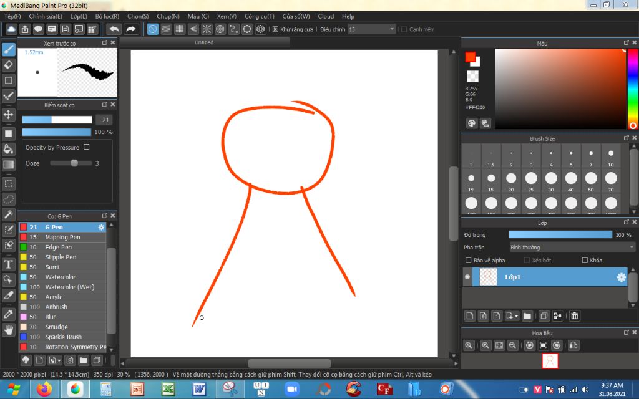
Task: Click the export upload icon in toolbar
Action: point(25,29)
